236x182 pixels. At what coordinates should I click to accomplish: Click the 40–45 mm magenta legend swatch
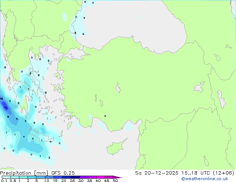[x=101, y=177]
